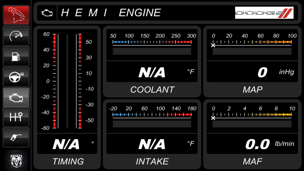This screenshot has width=304, height=171.
Task: Select the steering wheel sidebar icon
Action: pyautogui.click(x=16, y=77)
